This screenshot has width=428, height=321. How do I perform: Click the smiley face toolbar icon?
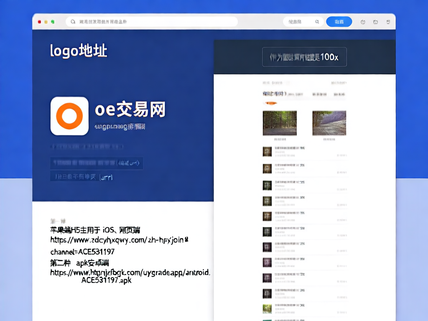coord(363,22)
